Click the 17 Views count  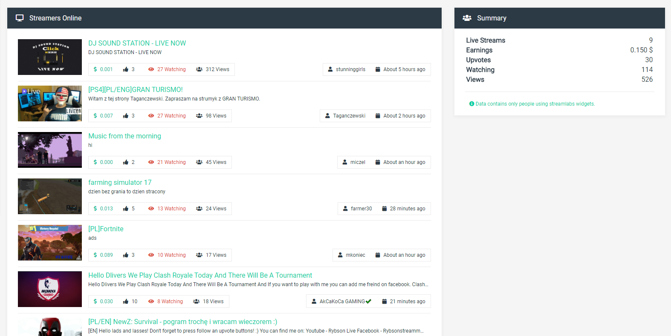(216, 255)
